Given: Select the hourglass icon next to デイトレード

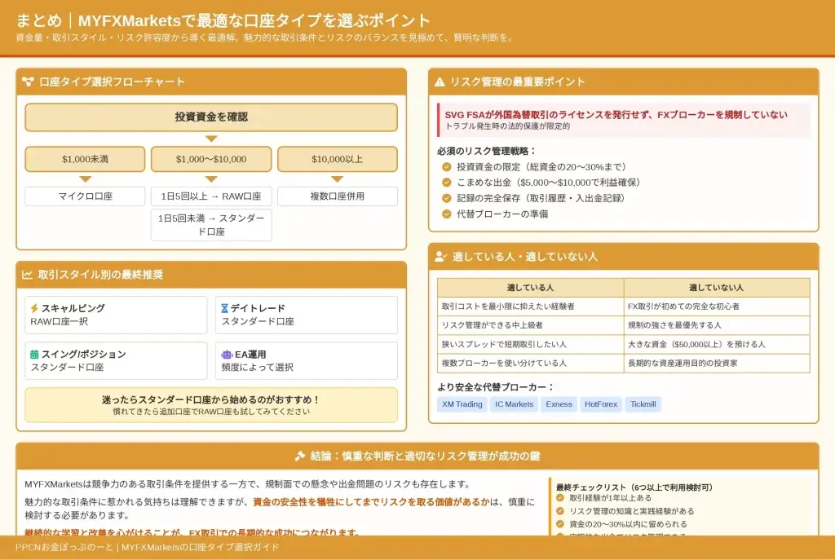Looking at the screenshot, I should (x=225, y=308).
